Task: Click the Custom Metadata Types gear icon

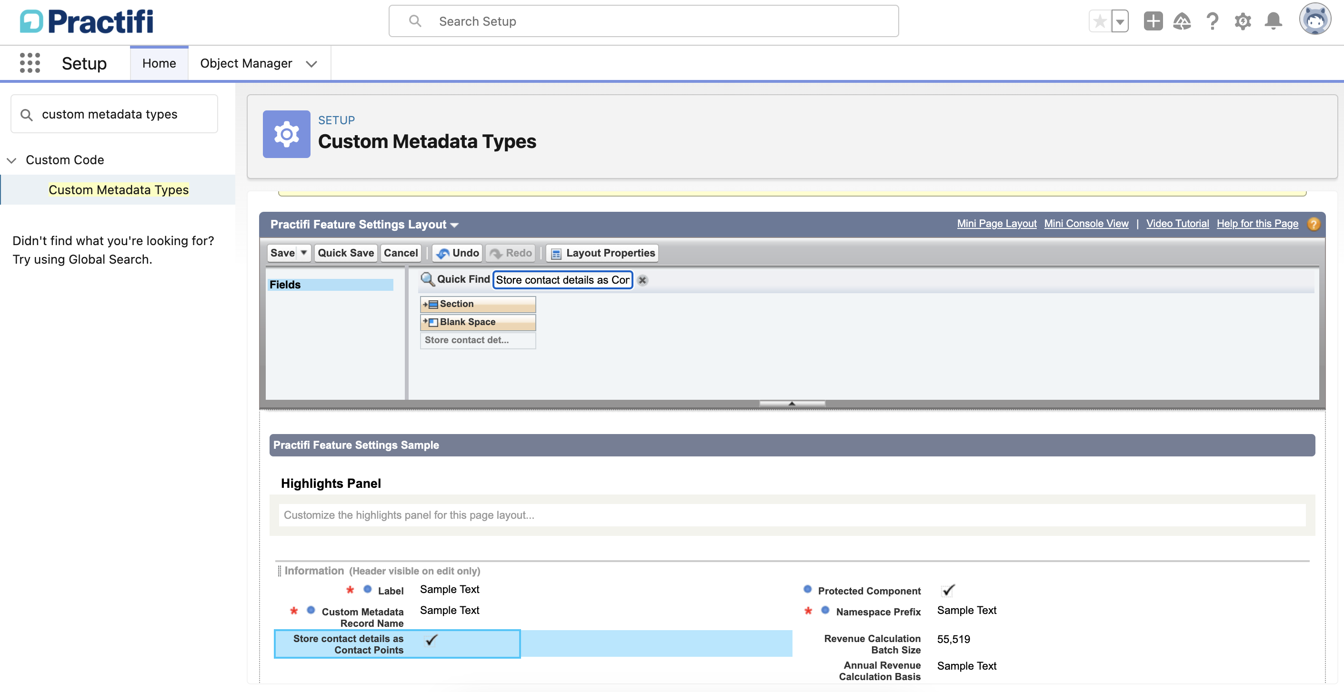Action: pyautogui.click(x=286, y=134)
